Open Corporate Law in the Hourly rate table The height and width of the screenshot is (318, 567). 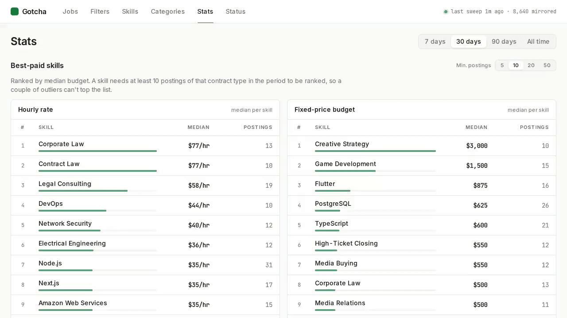61,144
